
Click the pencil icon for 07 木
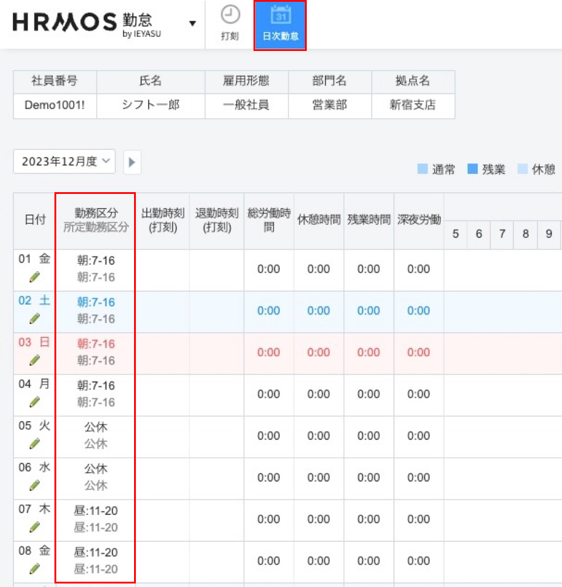point(35,527)
